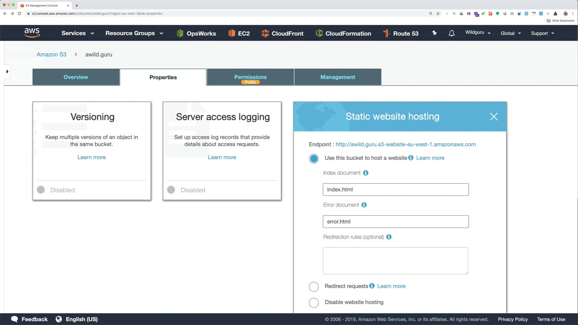The height and width of the screenshot is (325, 578).
Task: Open the Global region dropdown
Action: (x=511, y=33)
